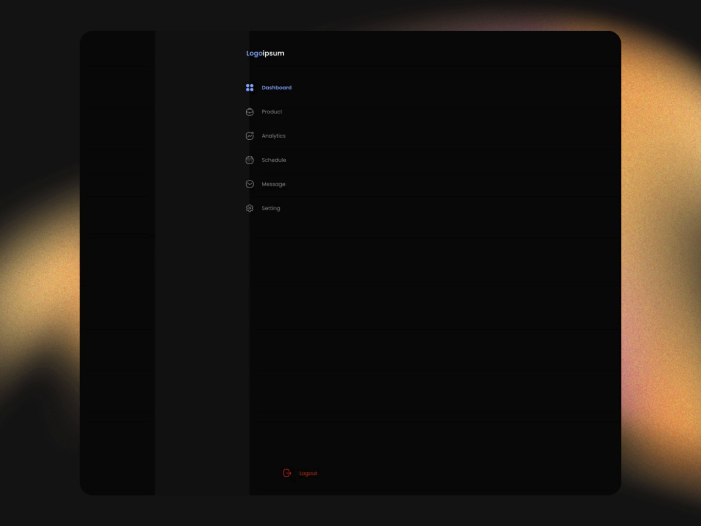Navigate to the Dashboard section
The image size is (701, 526).
pyautogui.click(x=277, y=87)
